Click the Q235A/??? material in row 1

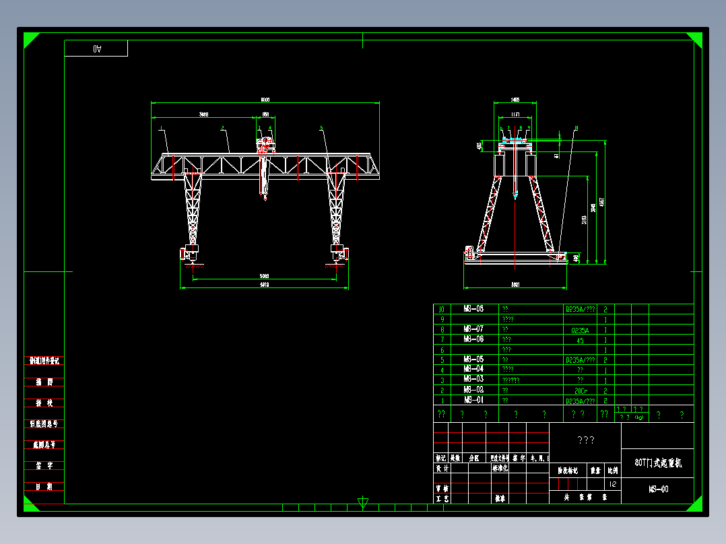pyautogui.click(x=580, y=401)
